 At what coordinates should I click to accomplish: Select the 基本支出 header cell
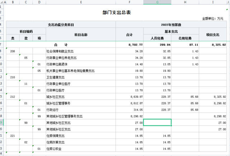pyautogui.click(x=171, y=32)
